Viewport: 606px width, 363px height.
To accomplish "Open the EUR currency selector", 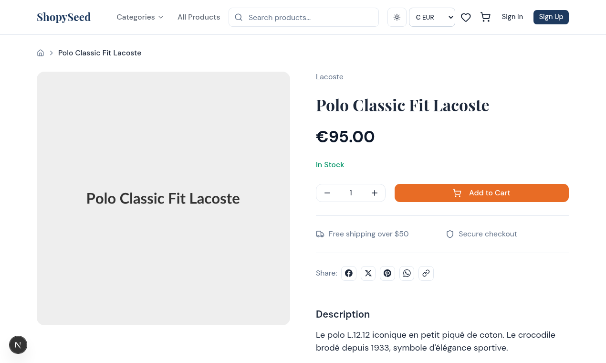I will [432, 17].
